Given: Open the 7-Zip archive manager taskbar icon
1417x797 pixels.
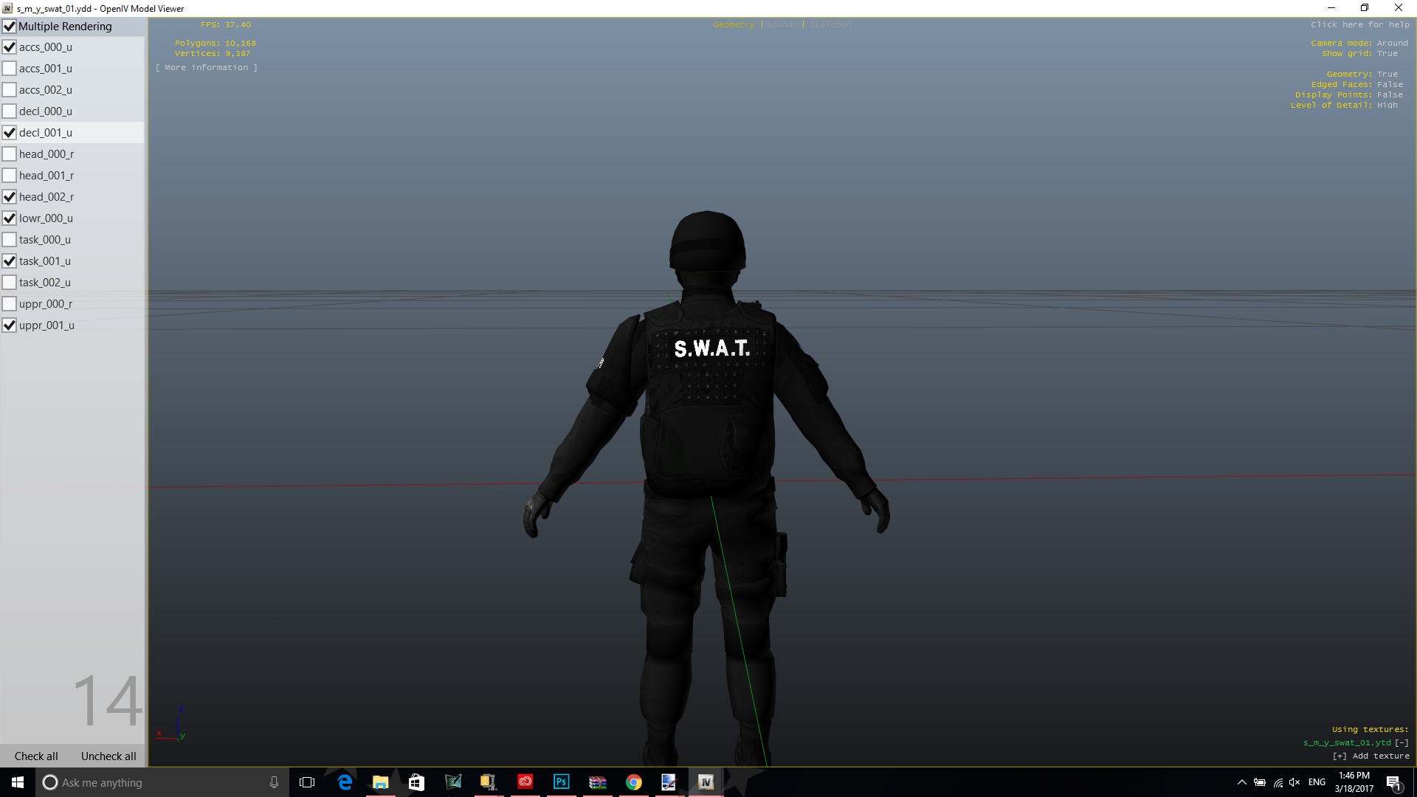Looking at the screenshot, I should (x=489, y=782).
